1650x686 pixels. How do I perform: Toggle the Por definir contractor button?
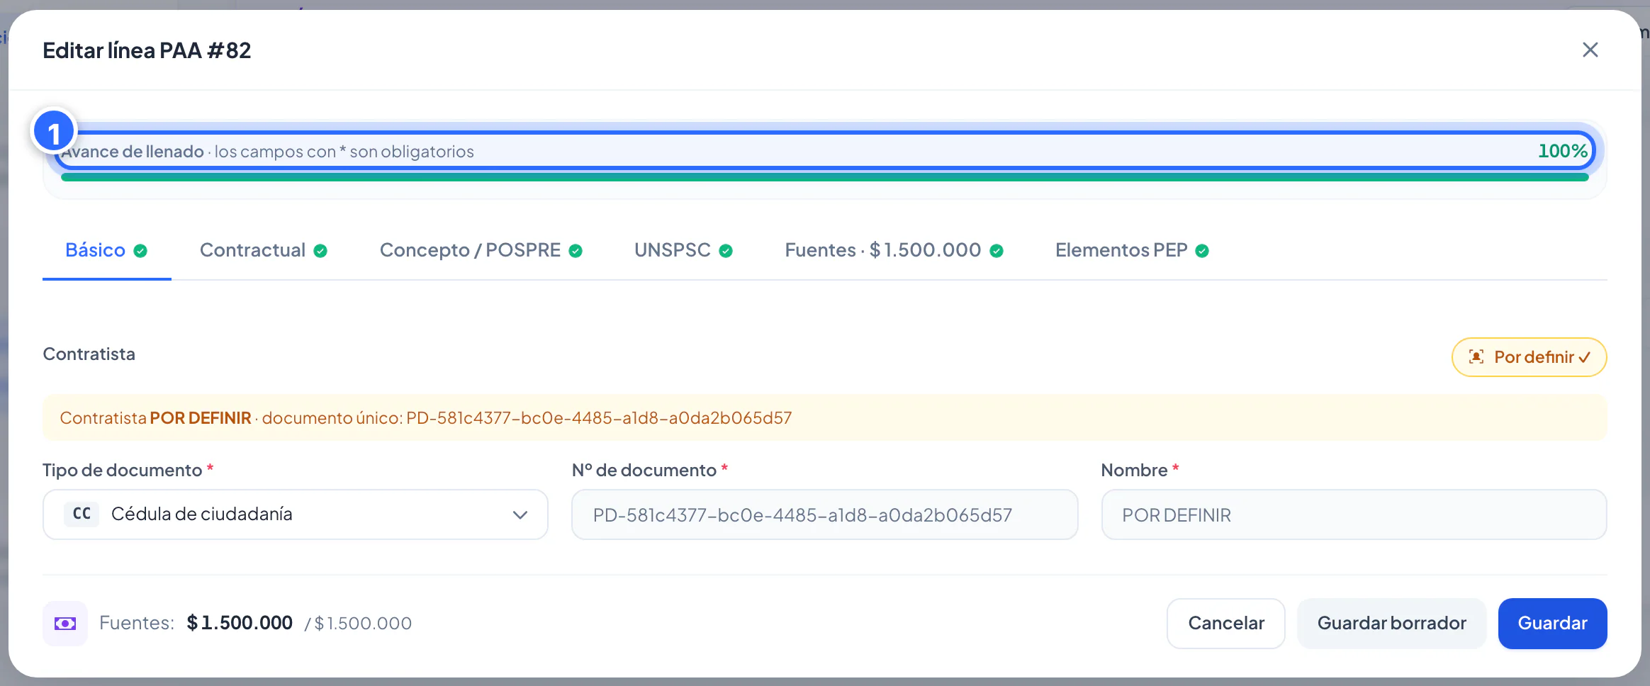pyautogui.click(x=1529, y=357)
